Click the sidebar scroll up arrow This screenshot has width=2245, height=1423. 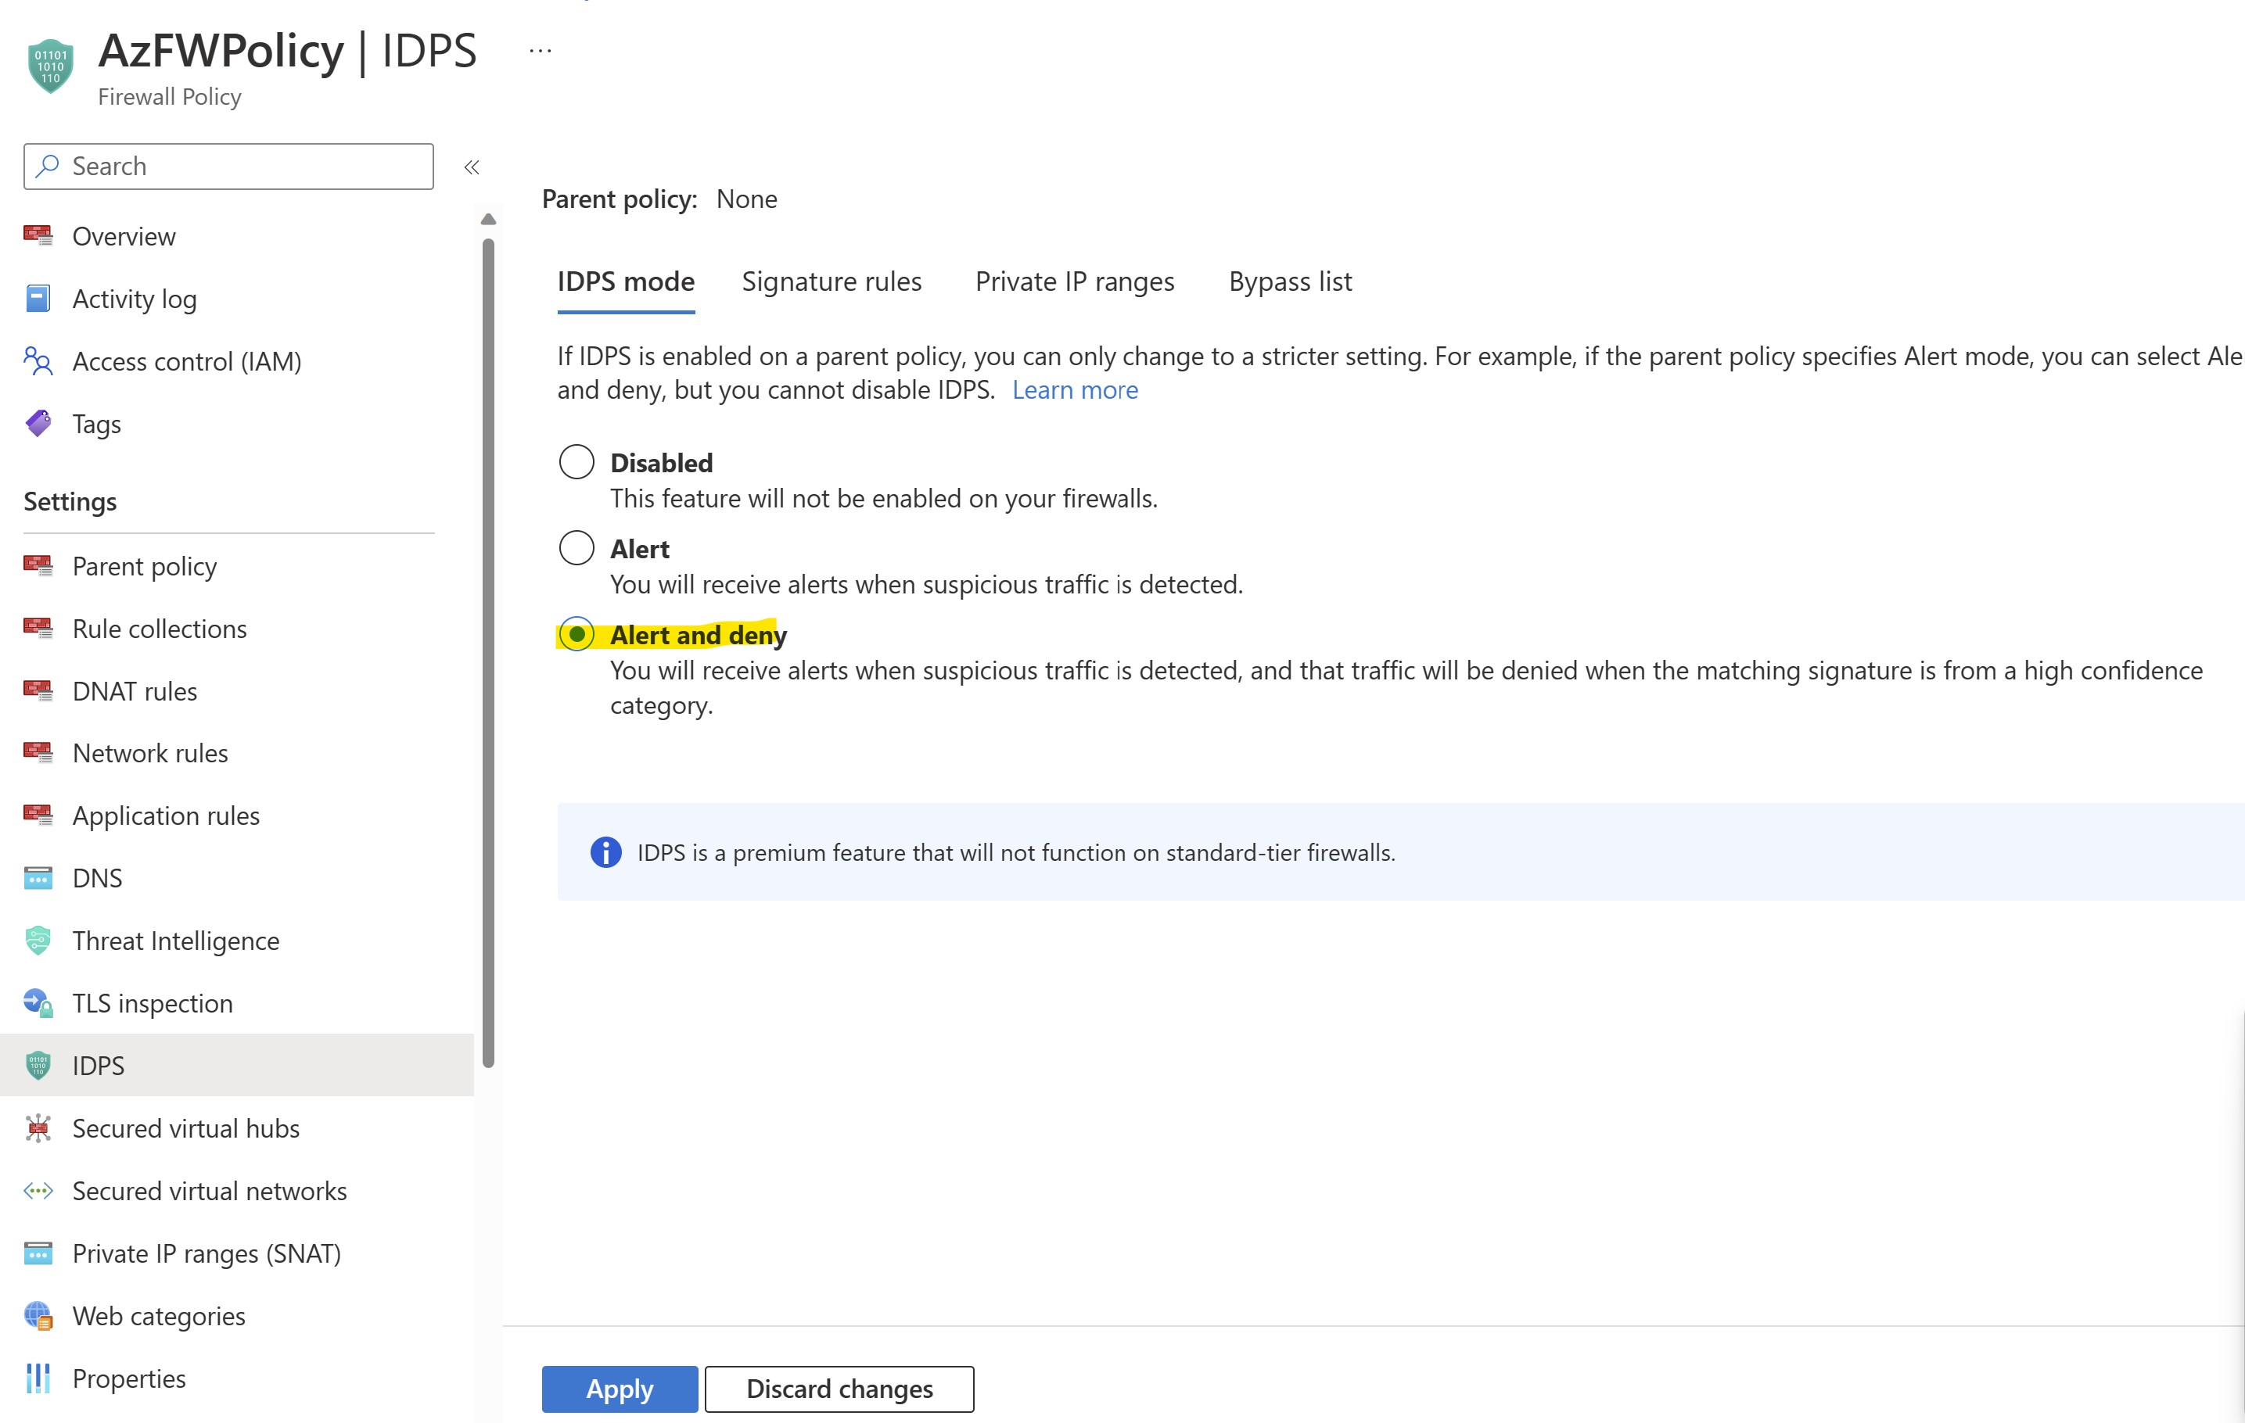coord(487,220)
